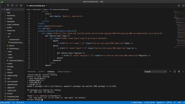Select the welcome.blade.php editor tab
185x104 pixels.
click(37, 5)
